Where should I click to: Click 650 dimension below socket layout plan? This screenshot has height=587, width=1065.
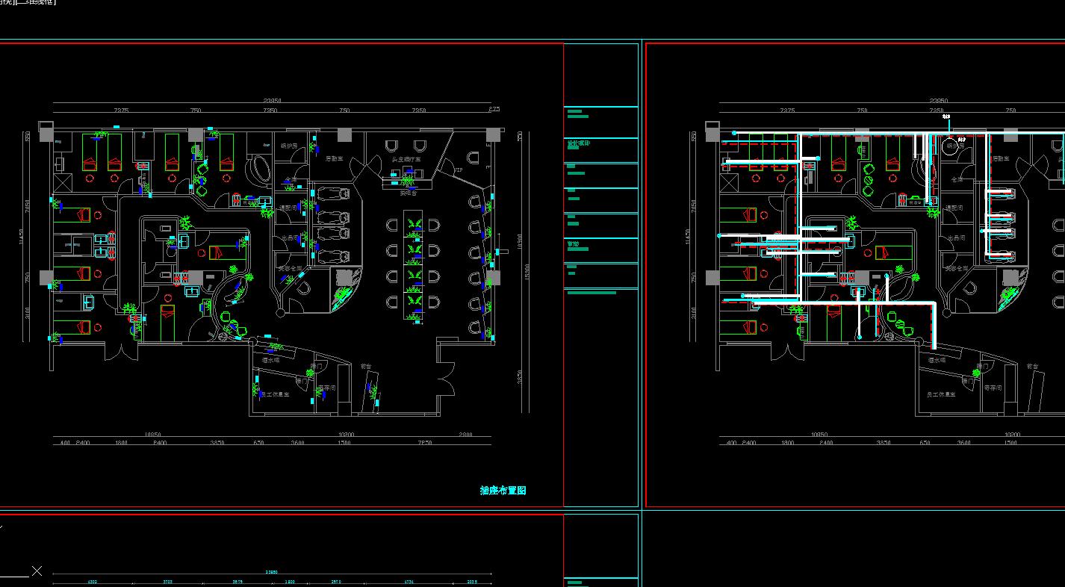(x=258, y=443)
